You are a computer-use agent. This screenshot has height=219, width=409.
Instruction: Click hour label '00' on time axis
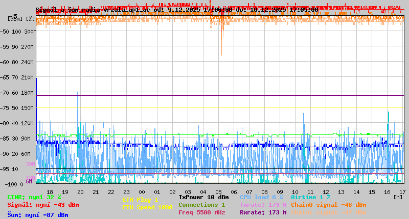142,192
